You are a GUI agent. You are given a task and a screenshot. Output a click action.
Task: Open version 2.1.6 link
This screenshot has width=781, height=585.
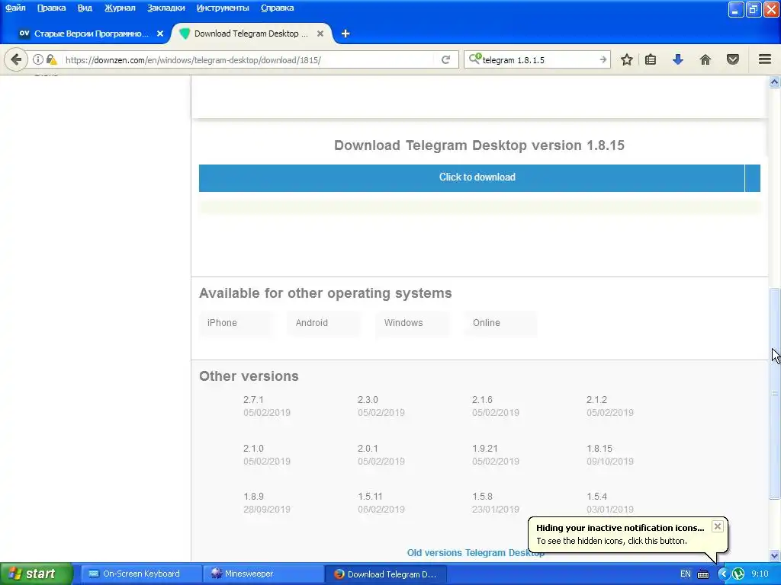pyautogui.click(x=482, y=399)
